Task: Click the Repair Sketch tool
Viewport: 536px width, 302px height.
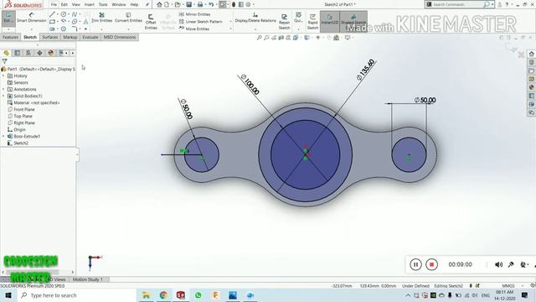Action: pos(284,22)
